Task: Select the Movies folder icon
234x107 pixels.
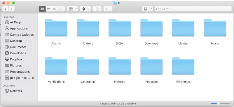Action: coord(183,28)
